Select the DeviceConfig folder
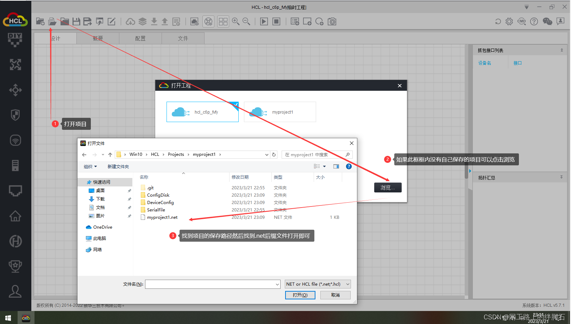 click(x=160, y=203)
